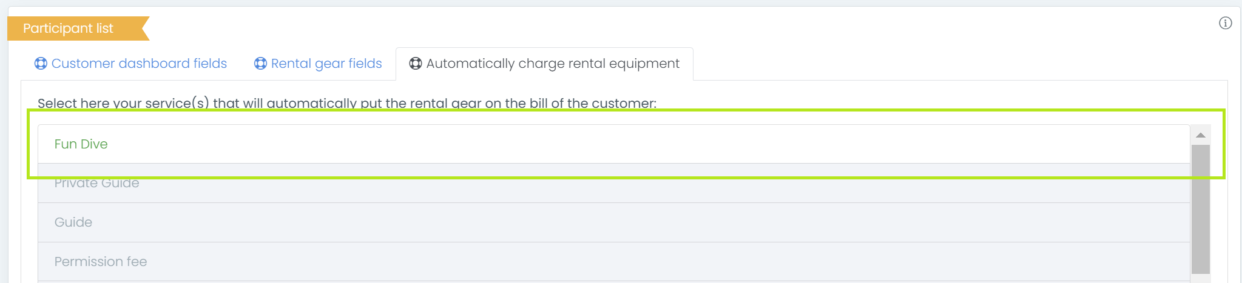Click the lifebuoy icon beside Automatically charge rental equipment
The width and height of the screenshot is (1242, 283).
[416, 64]
